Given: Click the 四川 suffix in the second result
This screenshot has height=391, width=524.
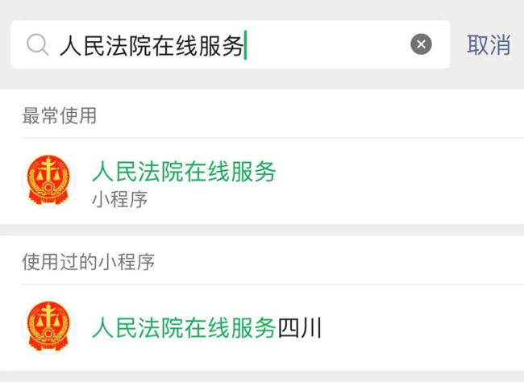Looking at the screenshot, I should click(299, 328).
